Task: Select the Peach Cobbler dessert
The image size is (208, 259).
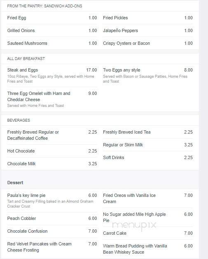Action: (52, 219)
